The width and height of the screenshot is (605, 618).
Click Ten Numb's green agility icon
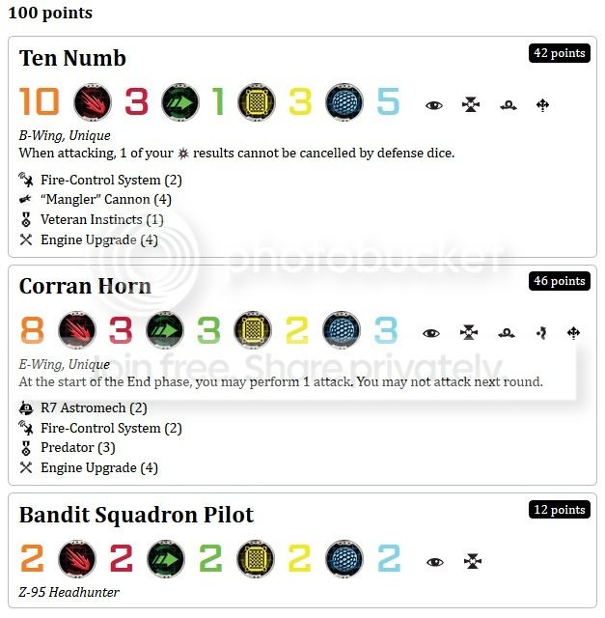tap(181, 102)
